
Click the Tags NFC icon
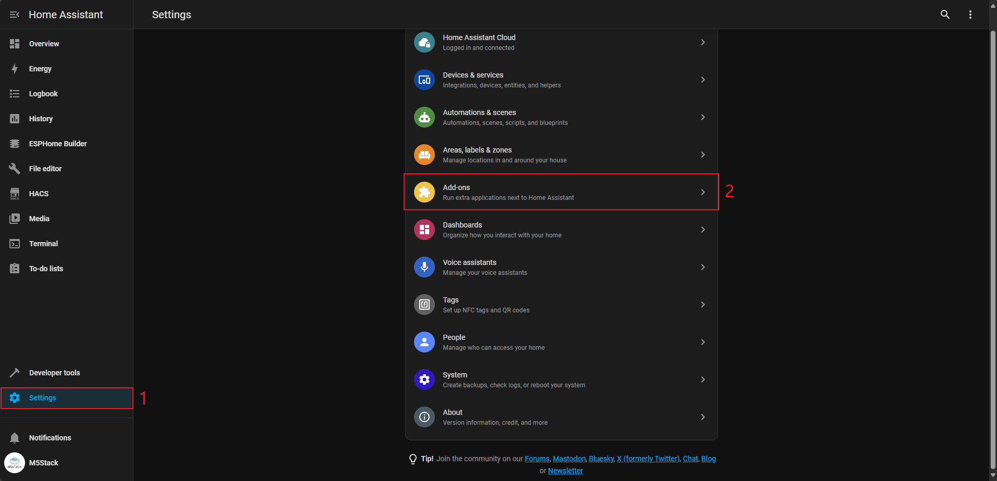pos(424,305)
